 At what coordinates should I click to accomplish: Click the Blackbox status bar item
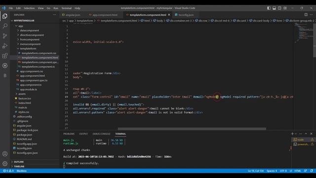pos(22,171)
